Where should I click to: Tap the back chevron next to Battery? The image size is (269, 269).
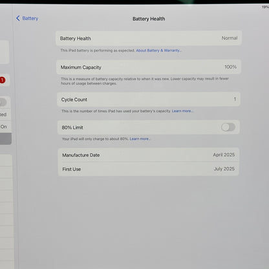18,18
